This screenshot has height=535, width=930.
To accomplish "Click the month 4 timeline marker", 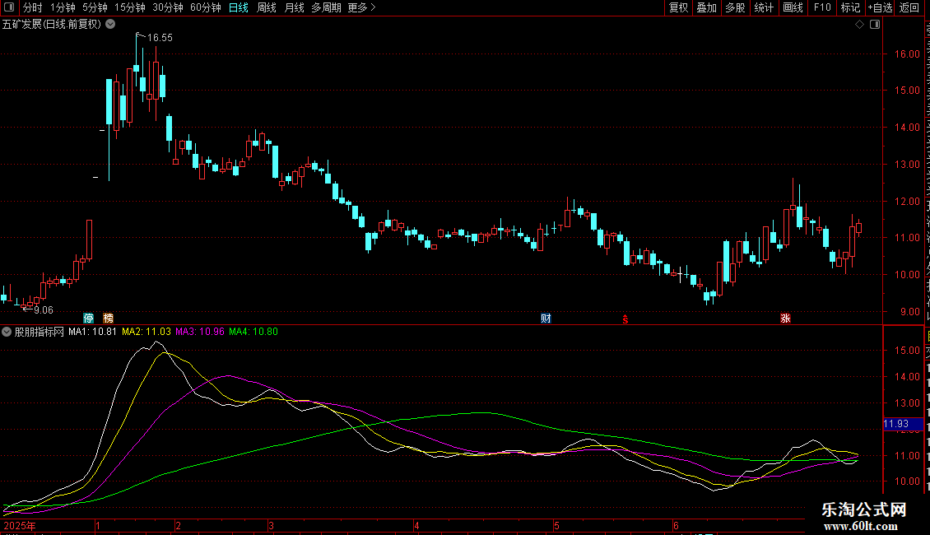I will [416, 525].
